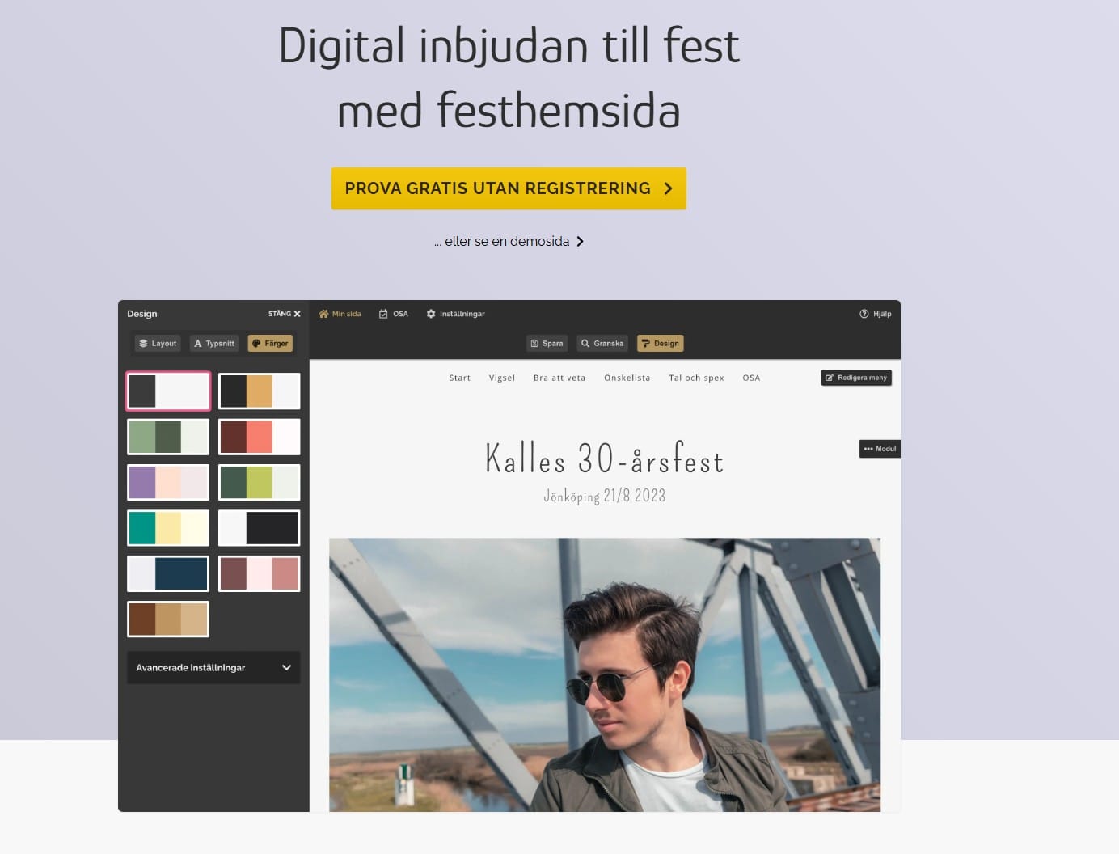
Task: Toggle the yellow Design mode button
Action: pyautogui.click(x=660, y=343)
